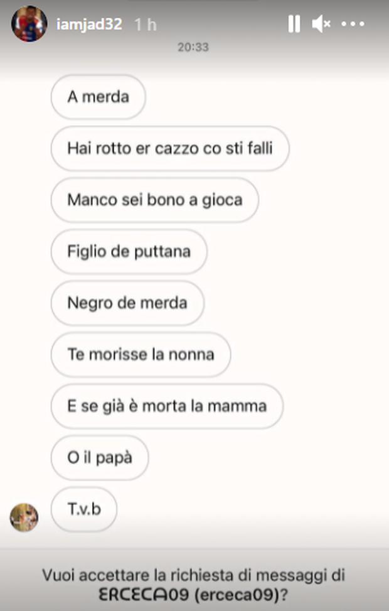Select the "Manco sei bono a gioca" bubble
Screen dimensions: 389x611
tap(154, 200)
